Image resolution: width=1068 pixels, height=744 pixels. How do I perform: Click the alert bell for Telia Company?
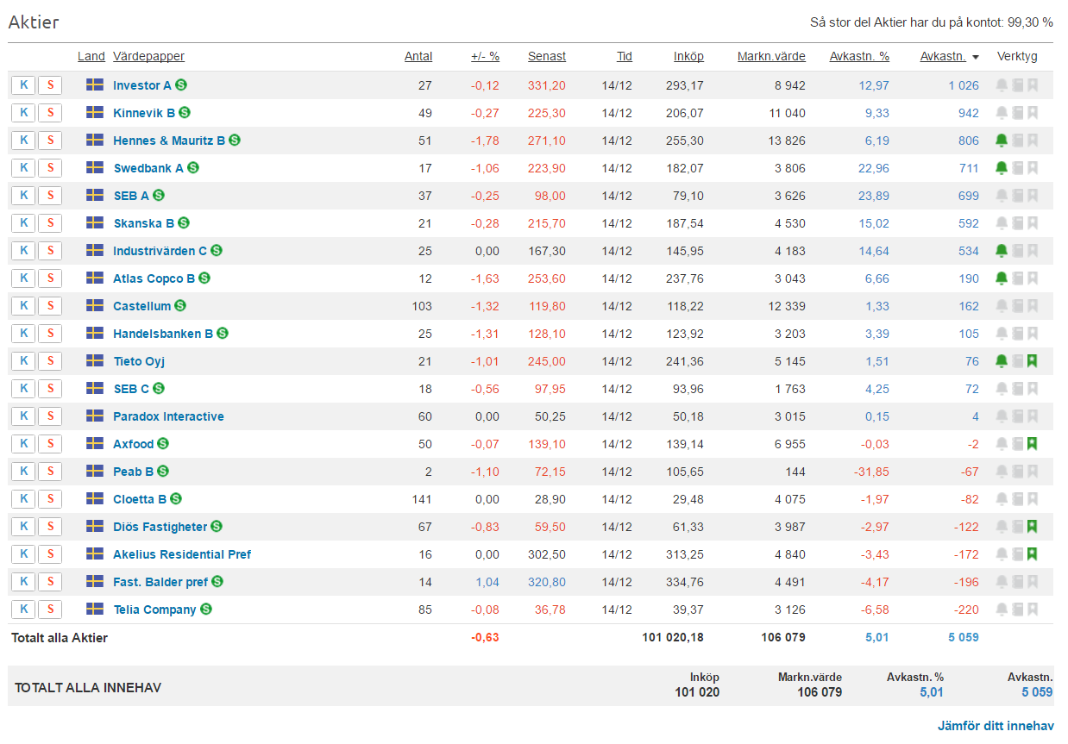tap(1001, 610)
